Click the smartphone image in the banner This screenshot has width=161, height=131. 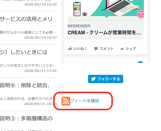[77, 9]
